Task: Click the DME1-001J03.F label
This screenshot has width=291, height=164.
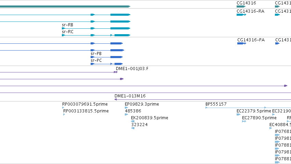Action: [132, 69]
